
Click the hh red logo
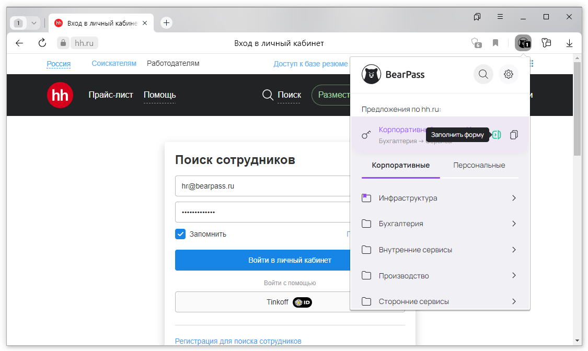pos(60,95)
